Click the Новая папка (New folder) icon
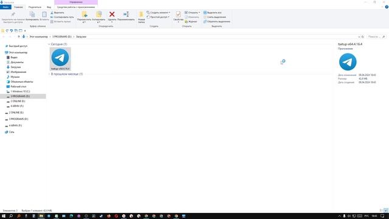Image resolution: width=389 pixels, height=219 pixels. point(141,15)
